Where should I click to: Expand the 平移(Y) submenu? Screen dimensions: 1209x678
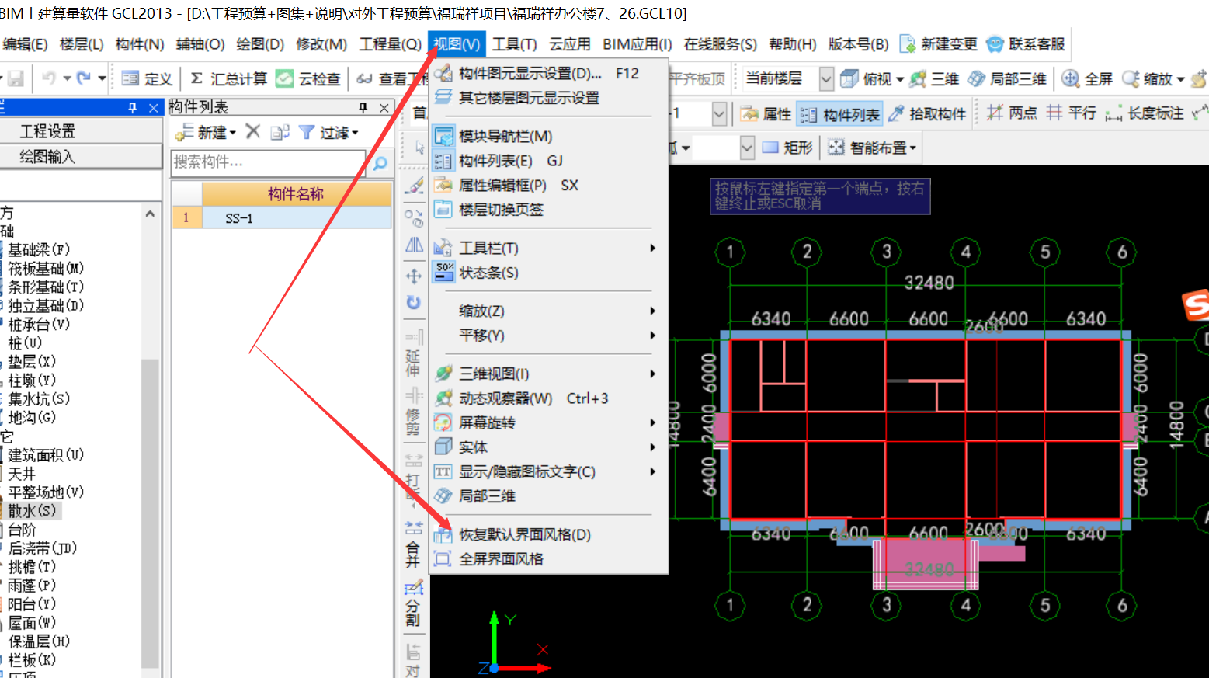(x=548, y=336)
